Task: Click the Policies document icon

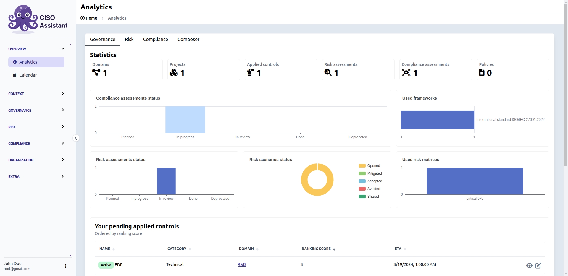Action: point(482,72)
